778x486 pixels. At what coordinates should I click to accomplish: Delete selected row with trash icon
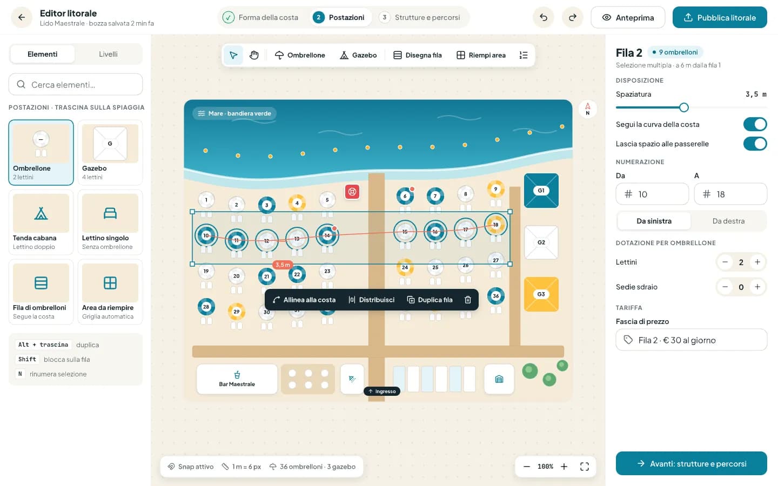(468, 300)
